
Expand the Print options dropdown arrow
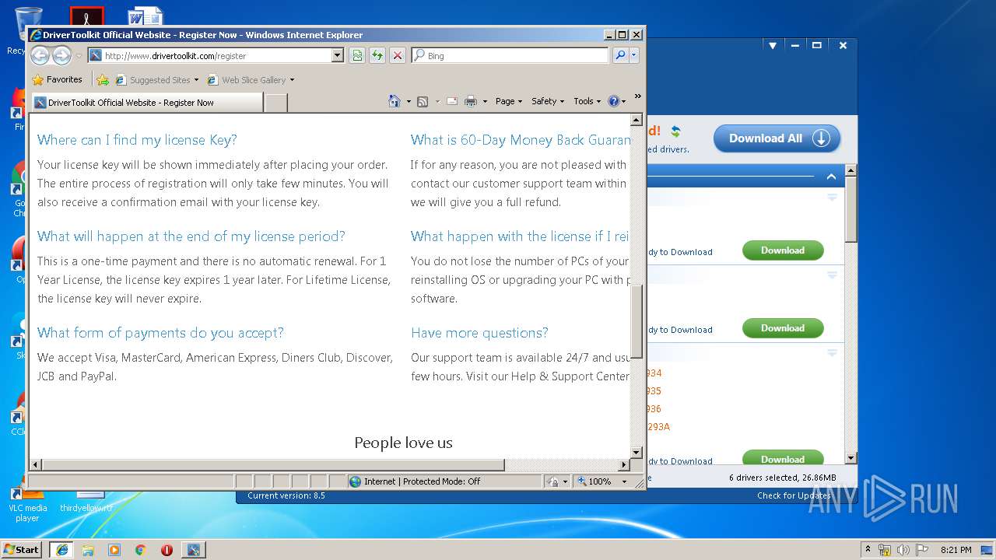click(485, 102)
